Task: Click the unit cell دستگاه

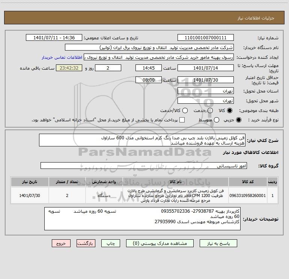Action: pyautogui.click(x=104, y=195)
